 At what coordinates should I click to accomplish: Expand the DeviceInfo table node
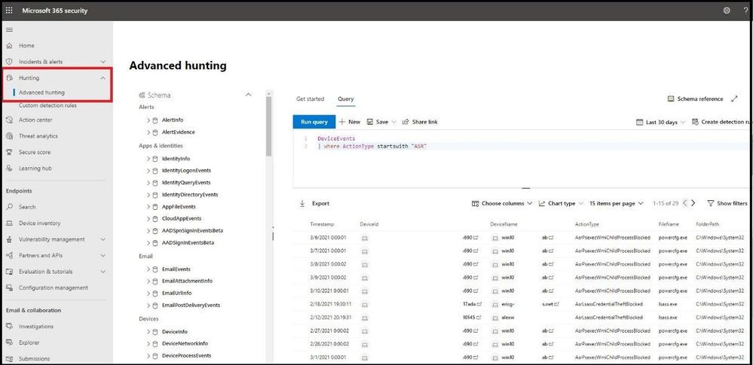[149, 332]
